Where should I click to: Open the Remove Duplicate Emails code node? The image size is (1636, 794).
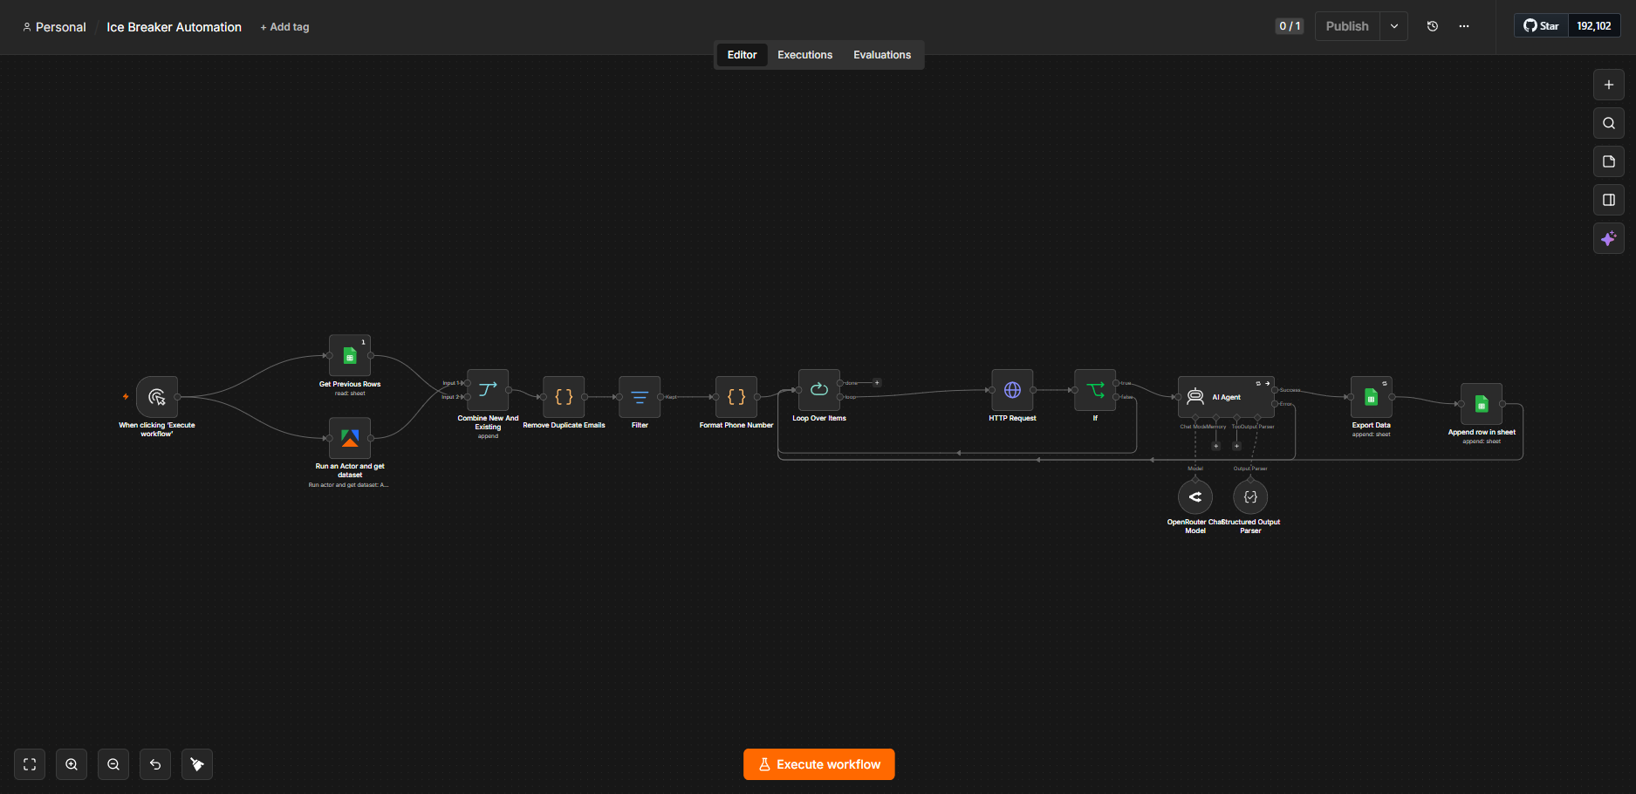tap(564, 397)
